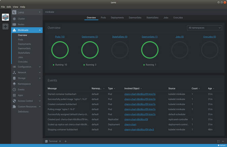This screenshot has height=147, width=227.
Task: Open a new terminal tab
Action: coord(66,141)
